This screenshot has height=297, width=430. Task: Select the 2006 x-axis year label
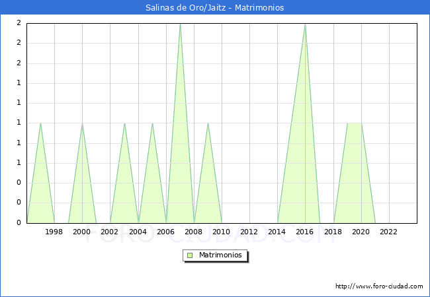(x=165, y=232)
